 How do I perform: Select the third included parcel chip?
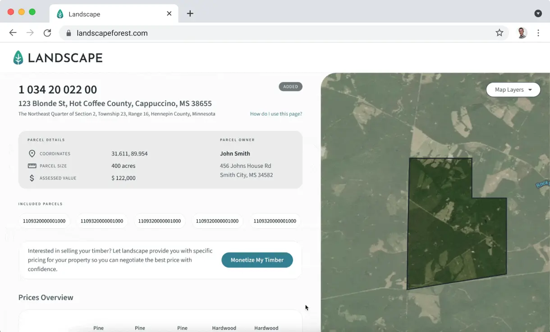tap(160, 221)
